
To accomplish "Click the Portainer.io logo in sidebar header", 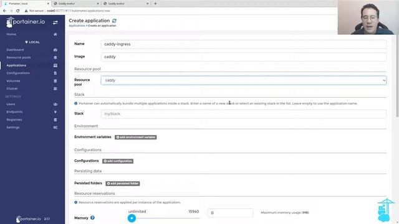I will (26, 22).
